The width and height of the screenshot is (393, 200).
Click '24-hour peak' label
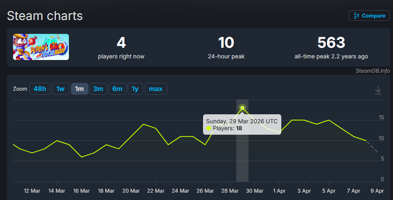pyautogui.click(x=226, y=56)
